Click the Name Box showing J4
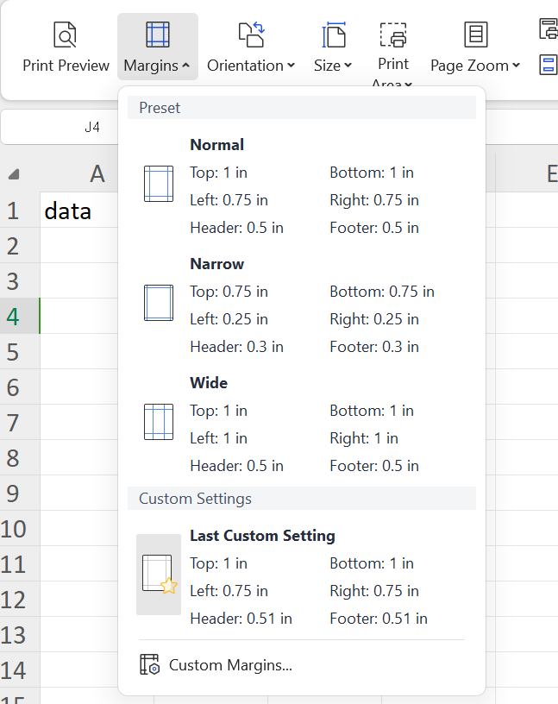The height and width of the screenshot is (704, 558). (91, 127)
